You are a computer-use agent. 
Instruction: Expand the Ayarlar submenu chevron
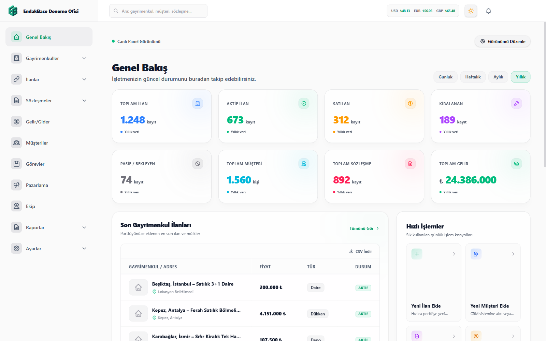84,248
